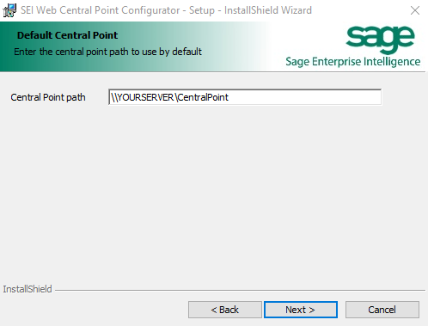Focus the Central Point path text box
The width and height of the screenshot is (428, 326).
245,97
